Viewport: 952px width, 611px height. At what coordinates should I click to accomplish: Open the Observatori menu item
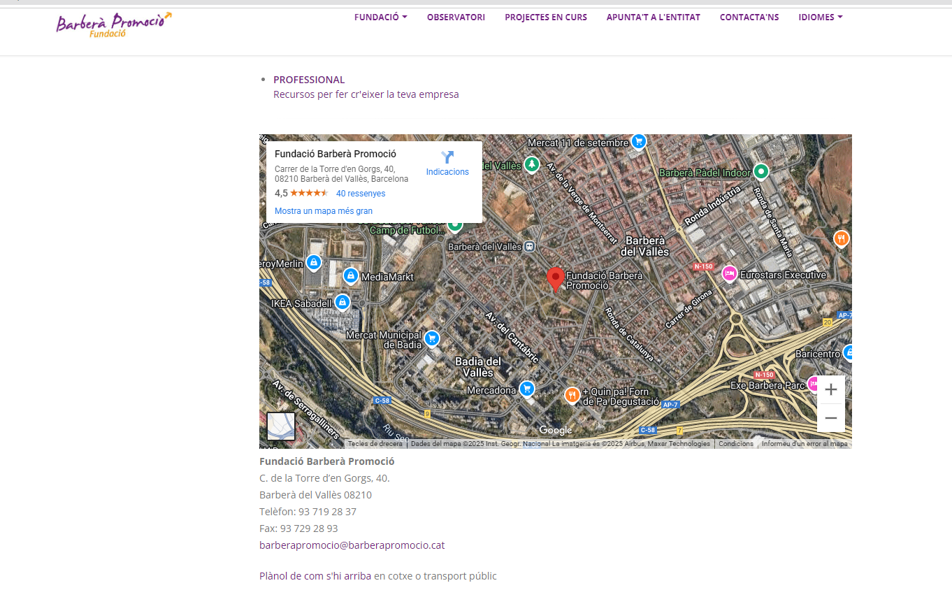(456, 17)
